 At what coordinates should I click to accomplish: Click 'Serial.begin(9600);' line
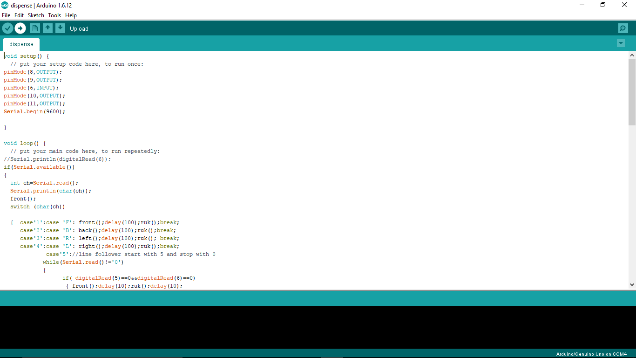34,111
